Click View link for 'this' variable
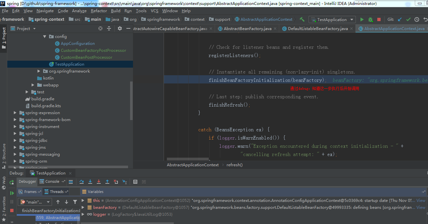The height and width of the screenshot is (224, 428). [x=421, y=200]
